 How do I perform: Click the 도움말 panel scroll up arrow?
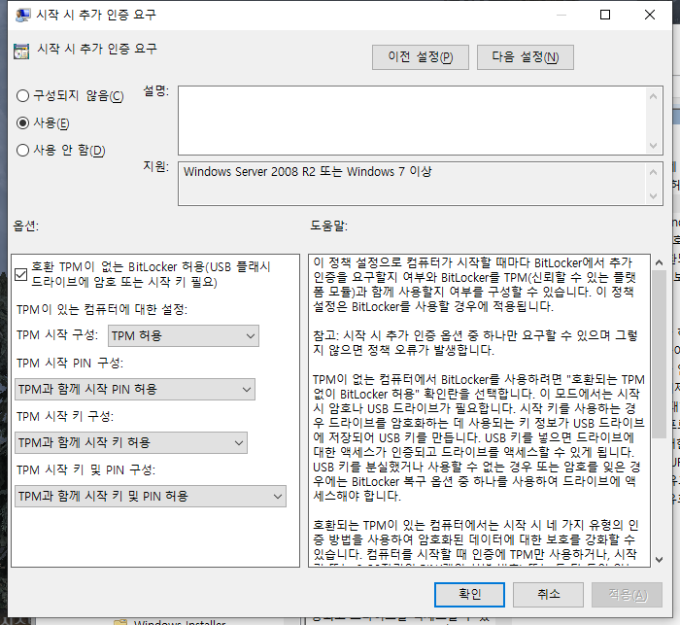pos(660,262)
